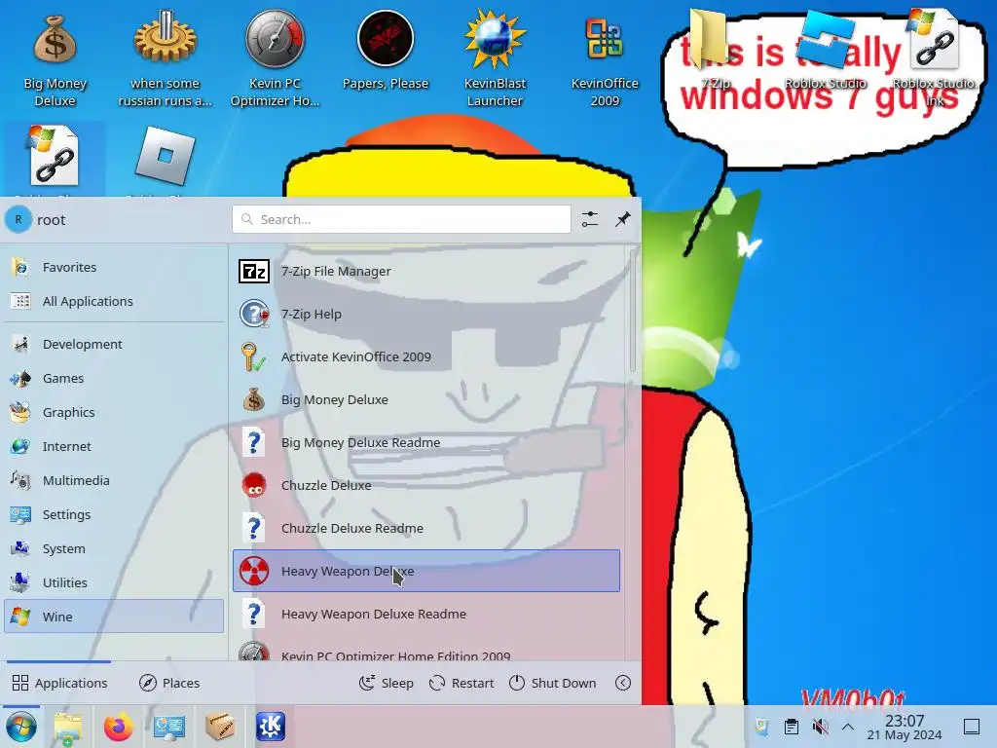Launch Roblox Studio desktop icon
Image resolution: width=997 pixels, height=748 pixels.
click(826, 51)
